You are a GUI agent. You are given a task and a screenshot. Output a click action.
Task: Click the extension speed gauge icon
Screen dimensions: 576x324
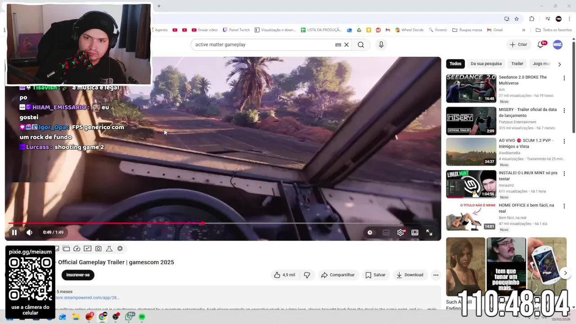[77, 248]
